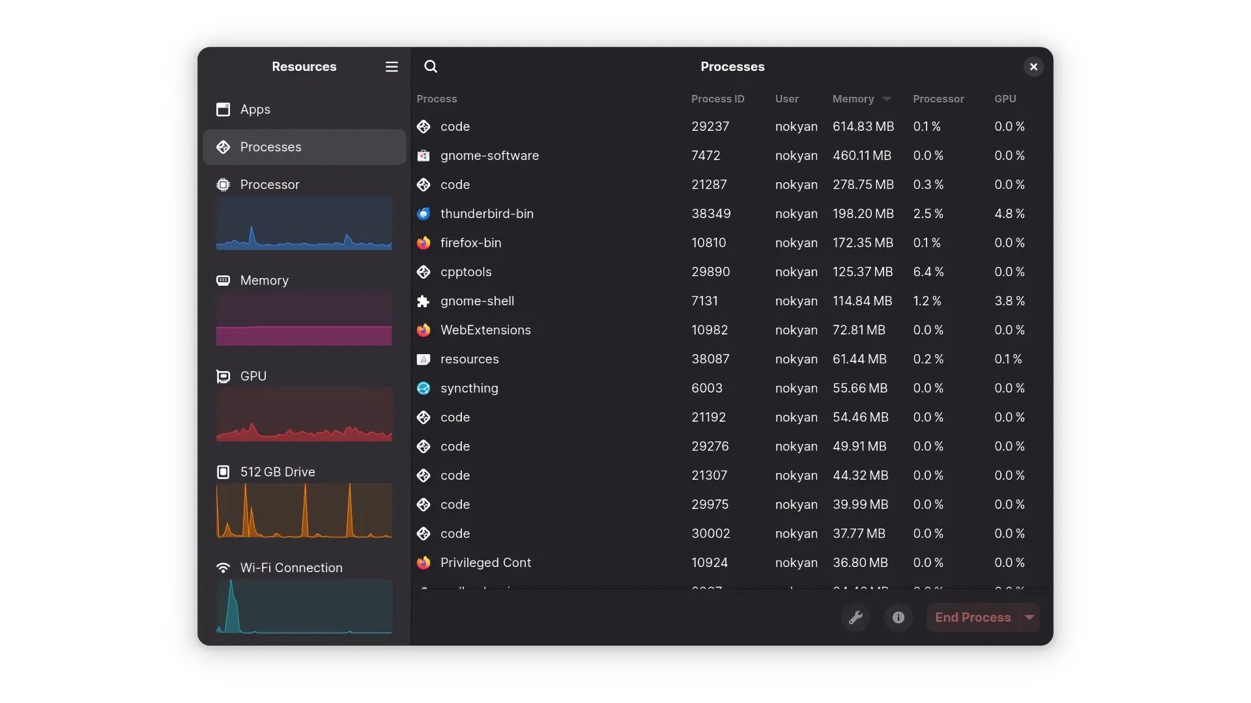The width and height of the screenshot is (1251, 703).
Task: Select memory value 460.11 MB
Action: pyautogui.click(x=861, y=156)
